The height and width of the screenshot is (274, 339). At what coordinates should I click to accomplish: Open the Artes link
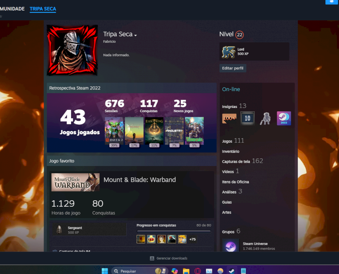[227, 213]
